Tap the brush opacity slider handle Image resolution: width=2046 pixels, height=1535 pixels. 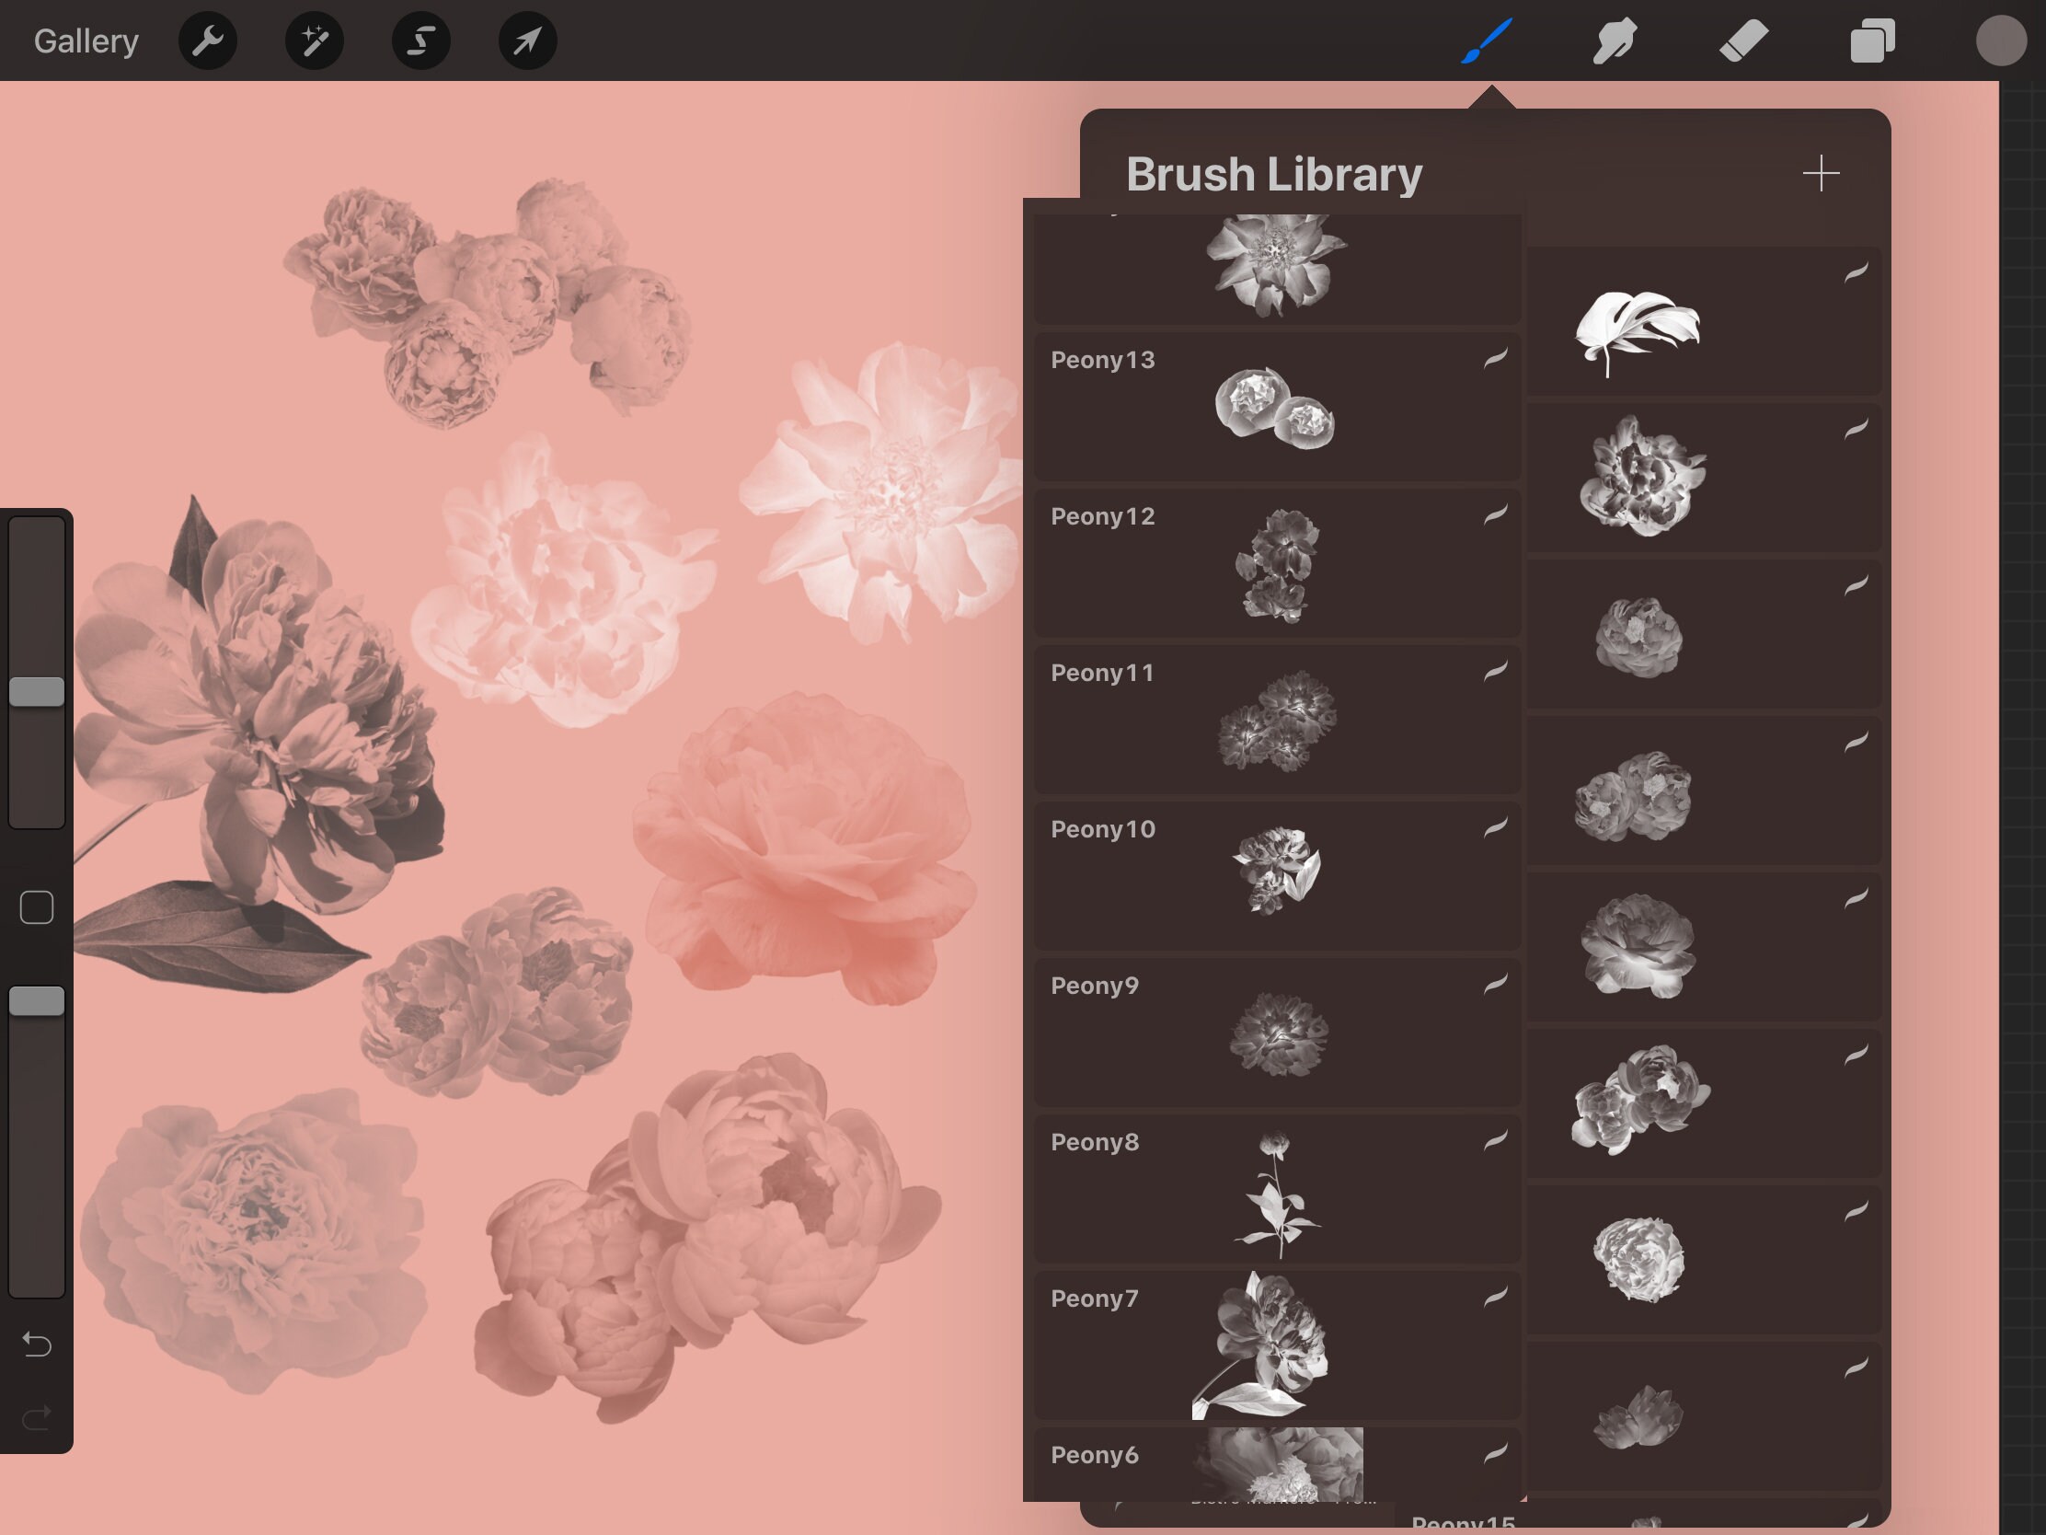(37, 1000)
